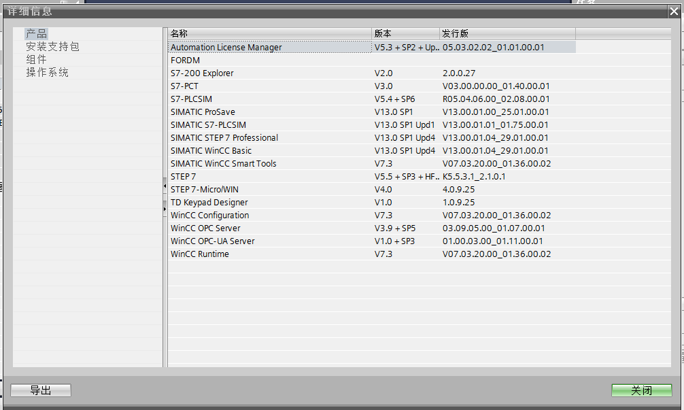Select the TD Keypad Designer row

point(372,203)
